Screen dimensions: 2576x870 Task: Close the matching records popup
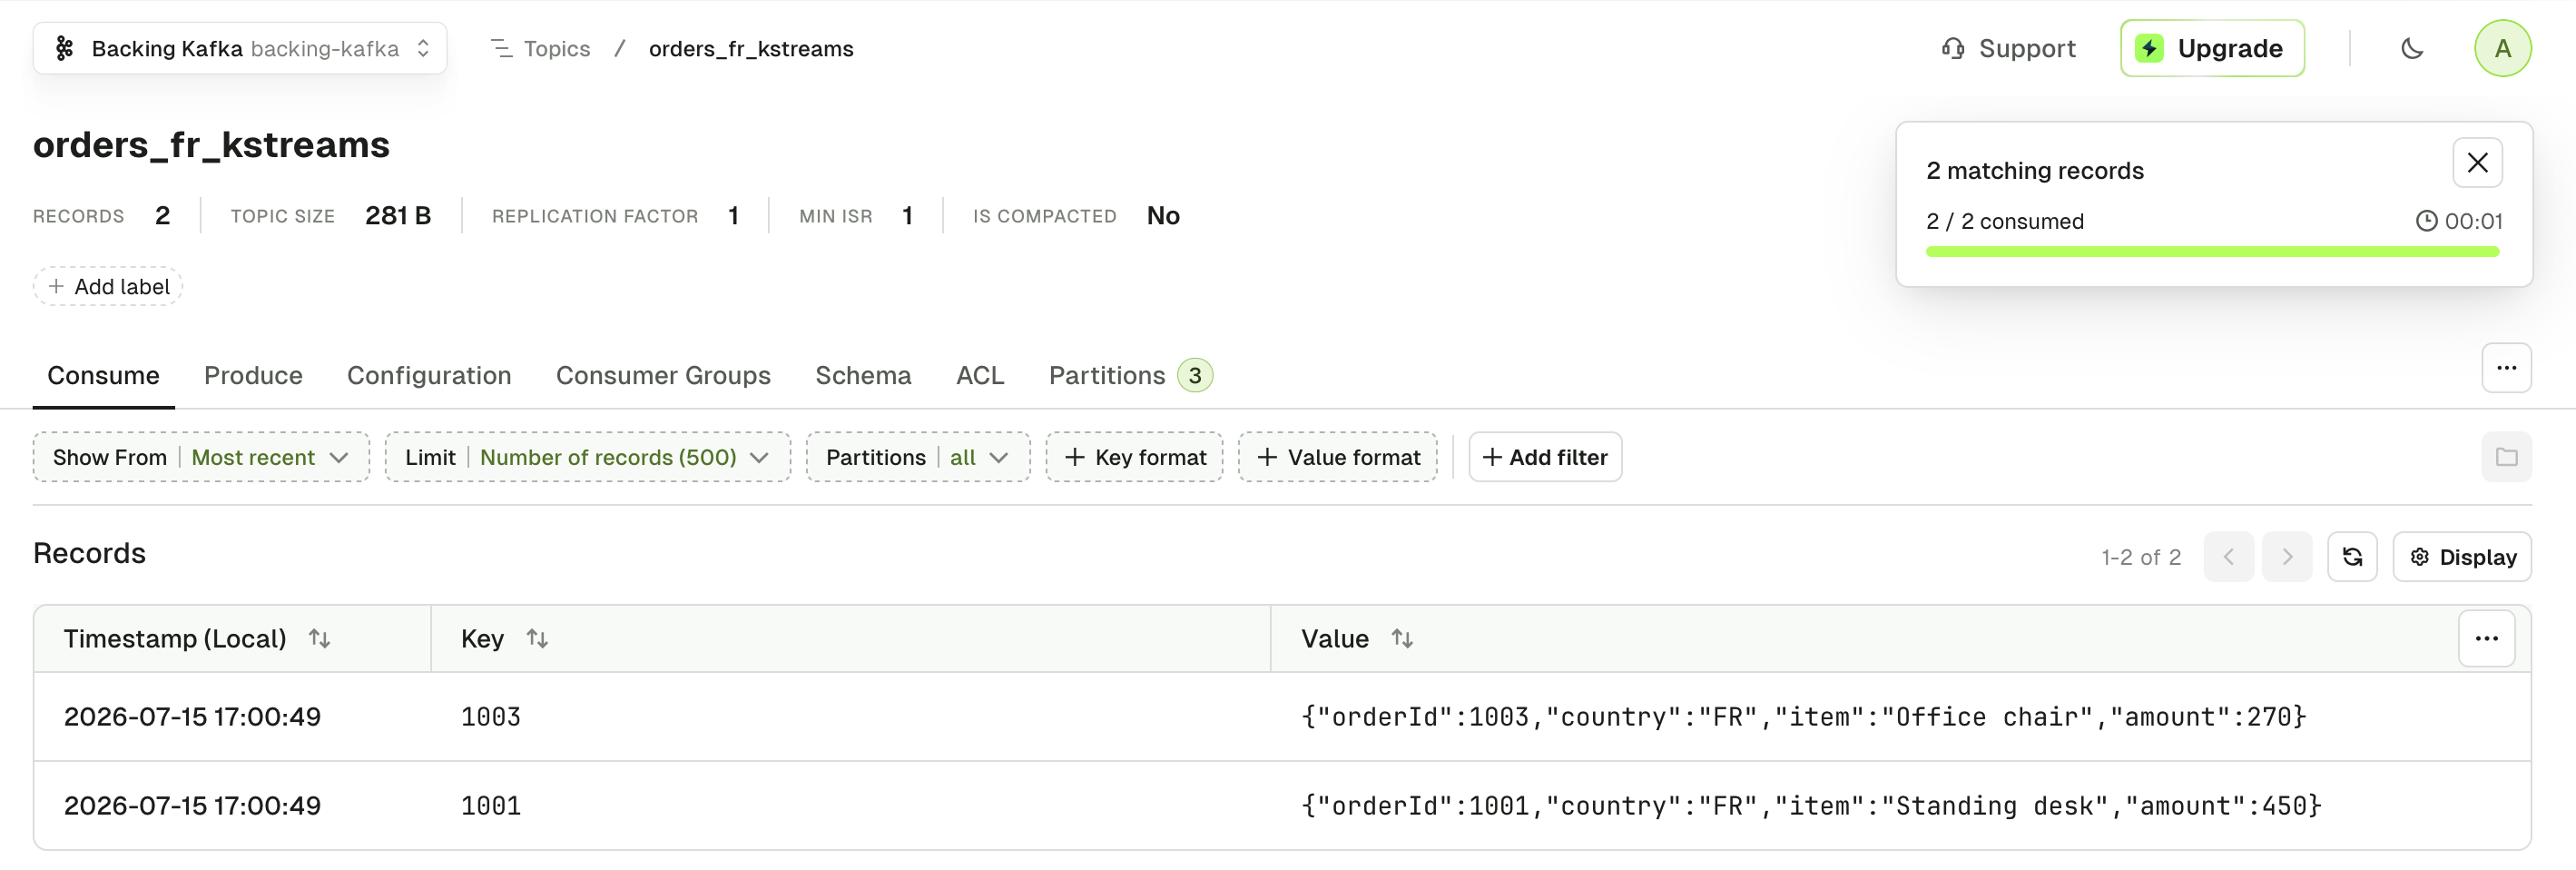2477,162
